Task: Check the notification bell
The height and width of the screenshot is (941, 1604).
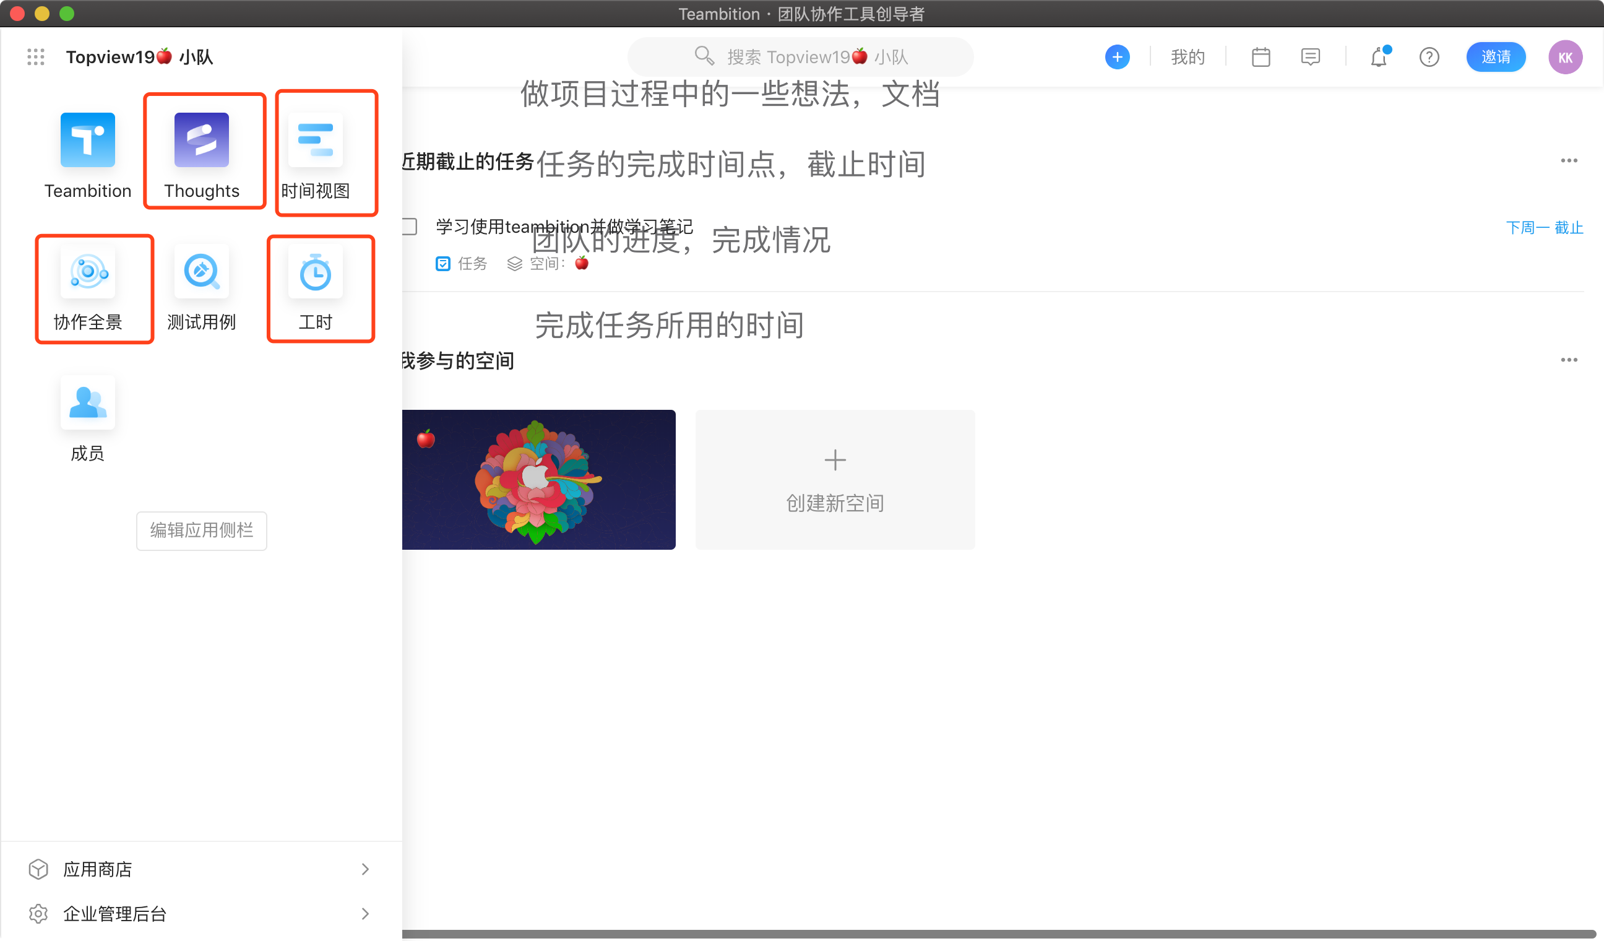Action: pyautogui.click(x=1379, y=57)
